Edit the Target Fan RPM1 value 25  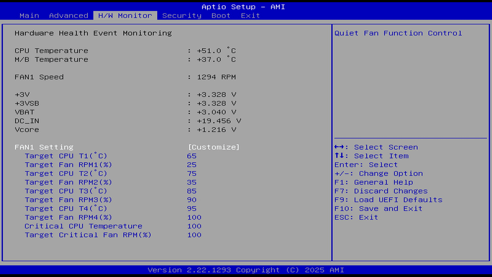[191, 165]
